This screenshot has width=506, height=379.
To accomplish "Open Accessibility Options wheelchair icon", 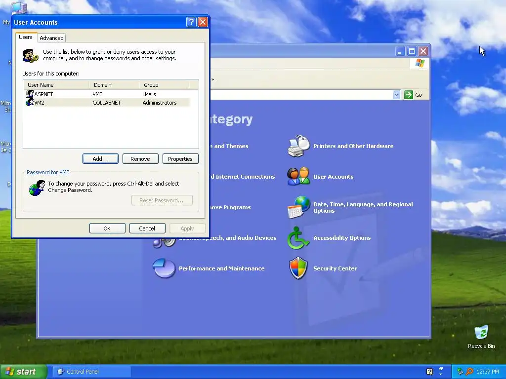I will click(x=298, y=238).
